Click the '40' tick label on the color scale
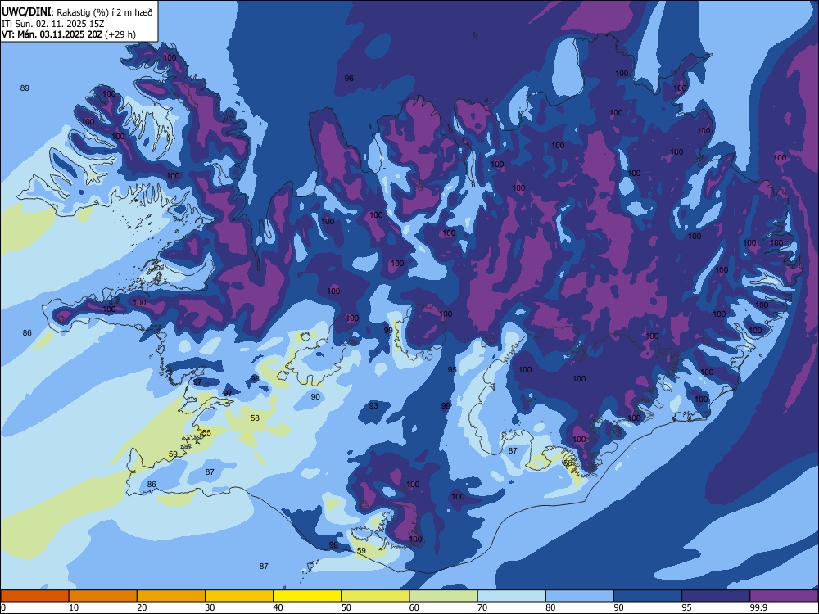819x614 pixels. point(278,607)
